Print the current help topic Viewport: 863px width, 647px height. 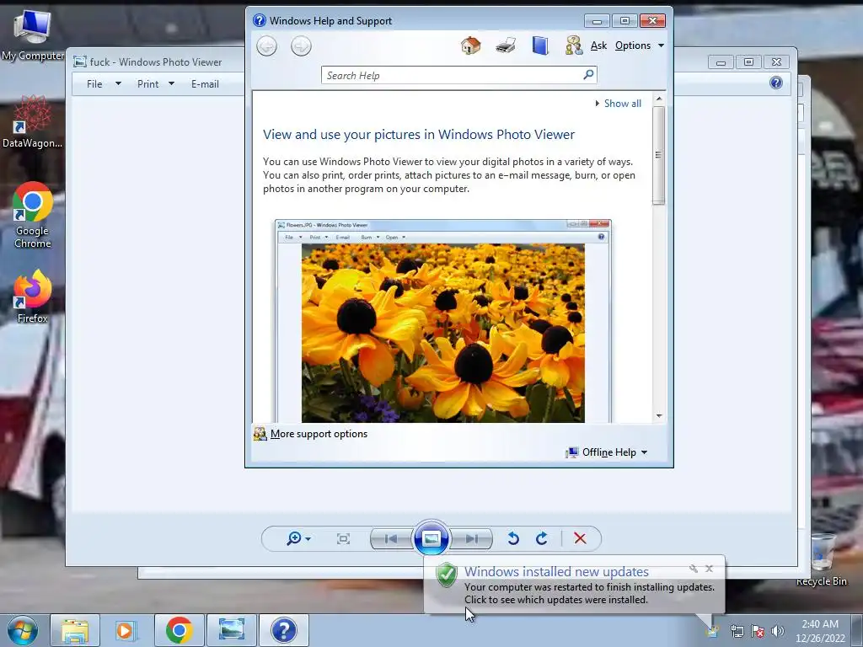coord(506,45)
